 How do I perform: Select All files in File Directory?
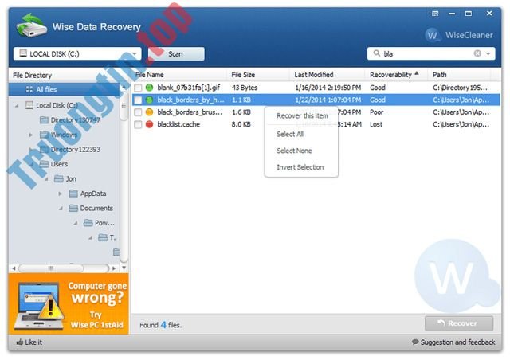click(x=64, y=89)
